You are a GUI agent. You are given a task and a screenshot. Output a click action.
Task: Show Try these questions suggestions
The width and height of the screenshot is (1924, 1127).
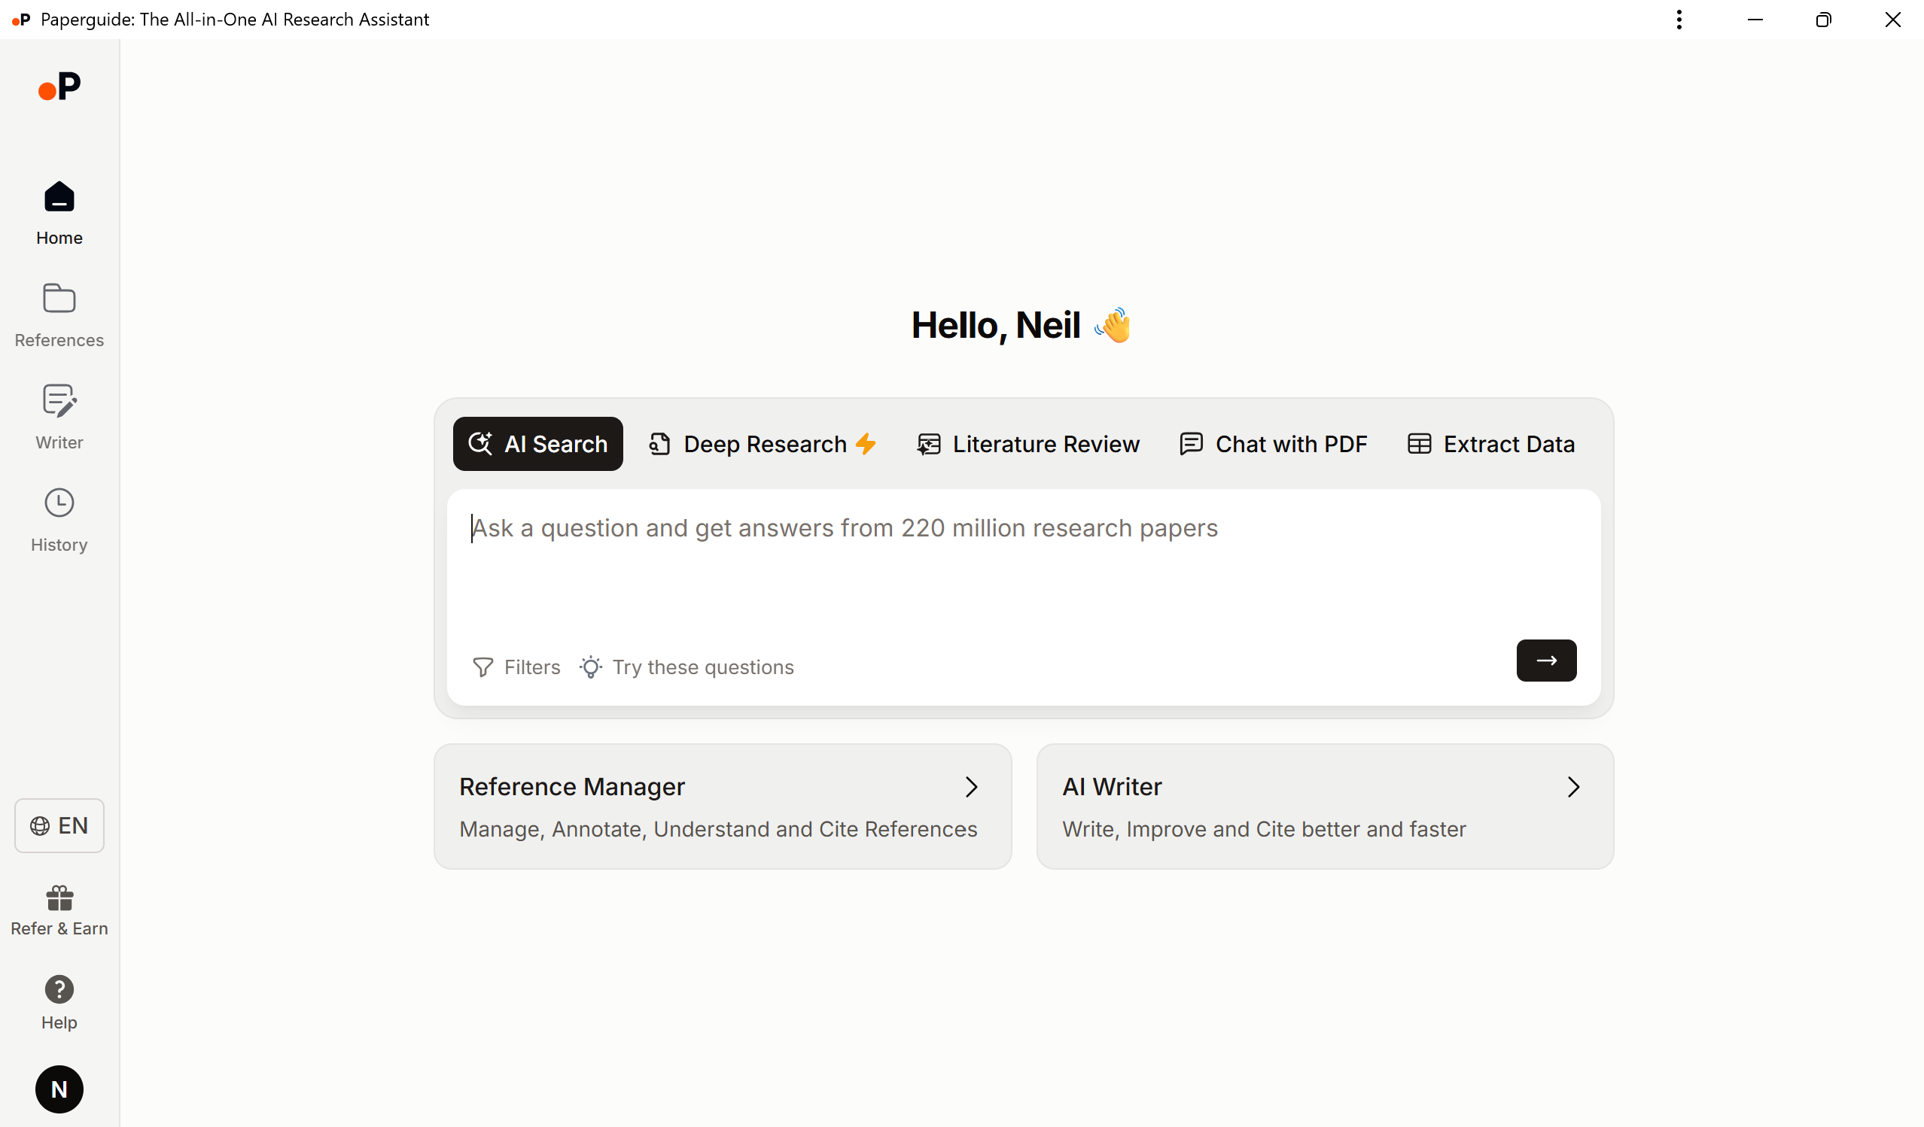point(687,667)
